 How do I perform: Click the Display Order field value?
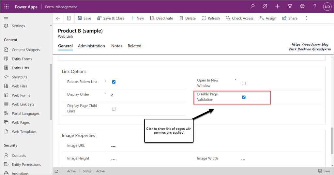click(x=112, y=95)
